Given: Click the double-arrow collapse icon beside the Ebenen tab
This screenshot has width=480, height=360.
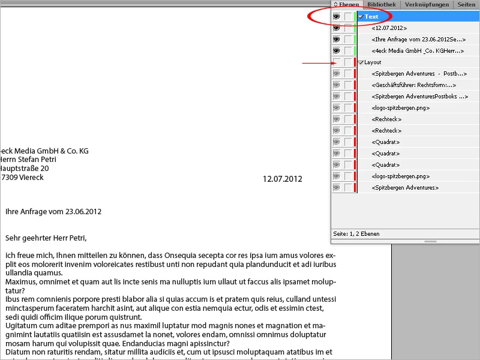Looking at the screenshot, I should [335, 4].
